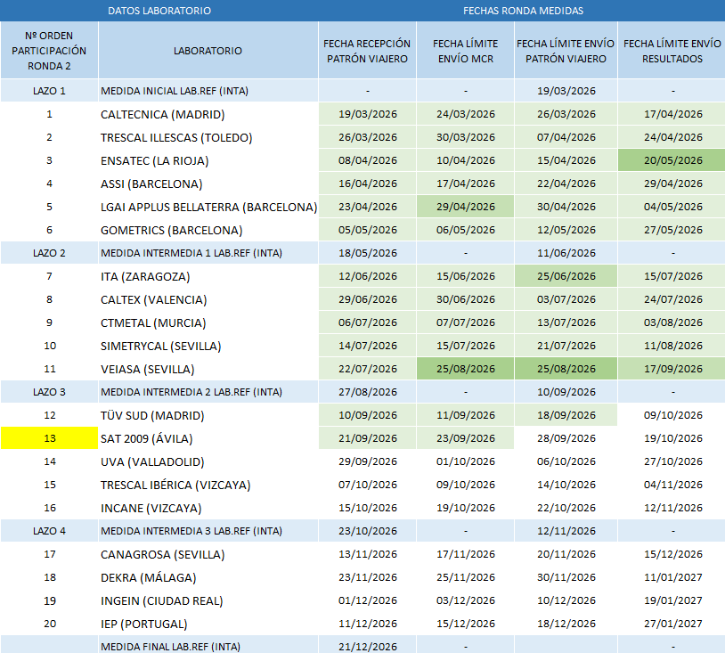Image resolution: width=725 pixels, height=653 pixels.
Task: Select the TÜV SUD (MADRID) cell
Action: 208,415
